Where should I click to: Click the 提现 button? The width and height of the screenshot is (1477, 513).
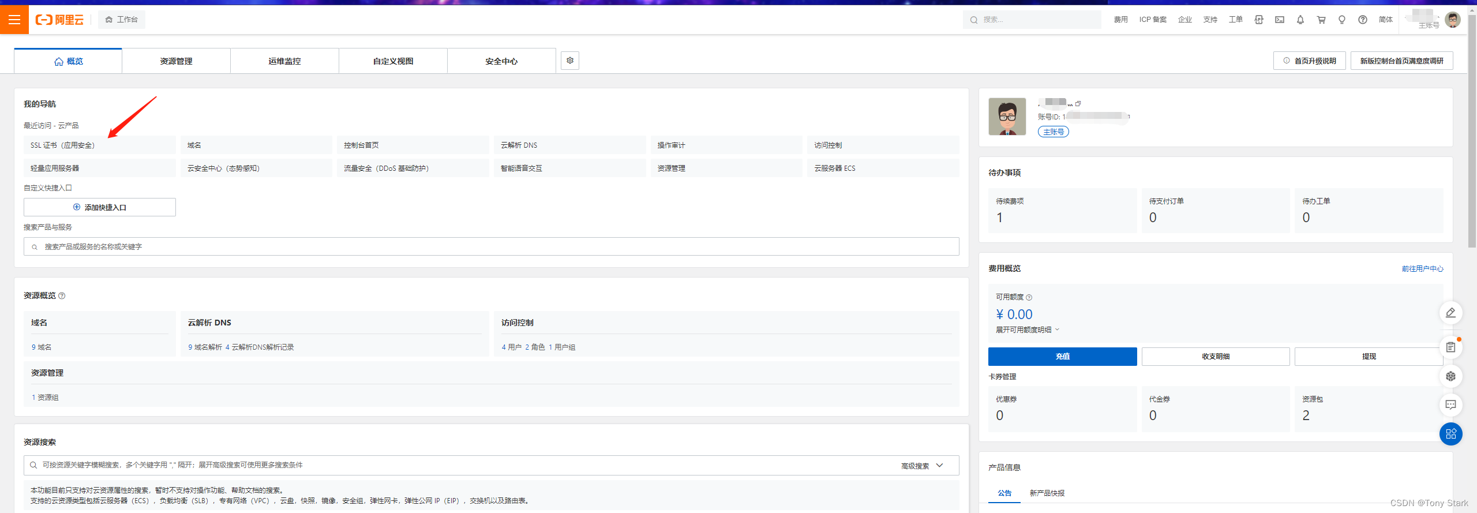point(1369,357)
